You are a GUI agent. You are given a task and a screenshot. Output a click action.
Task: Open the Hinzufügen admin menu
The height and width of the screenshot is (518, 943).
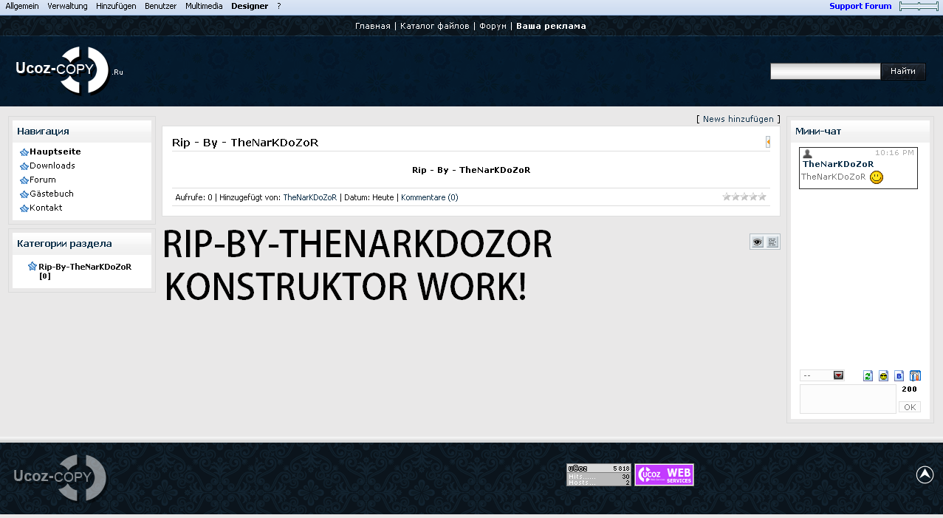[116, 6]
